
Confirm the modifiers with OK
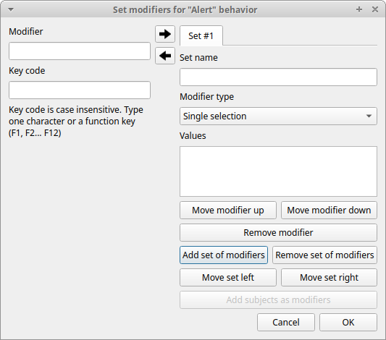pyautogui.click(x=348, y=323)
